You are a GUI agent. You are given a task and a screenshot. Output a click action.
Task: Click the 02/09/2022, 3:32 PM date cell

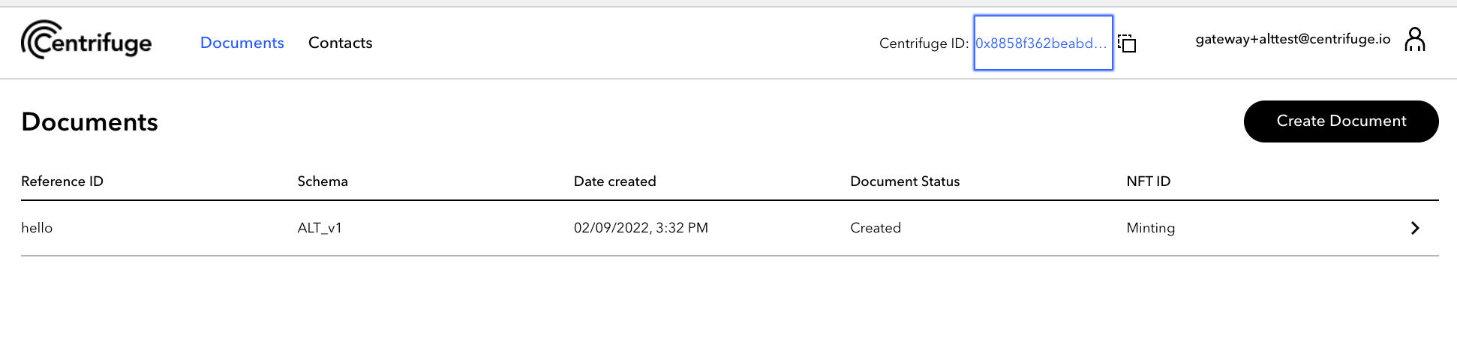(641, 228)
